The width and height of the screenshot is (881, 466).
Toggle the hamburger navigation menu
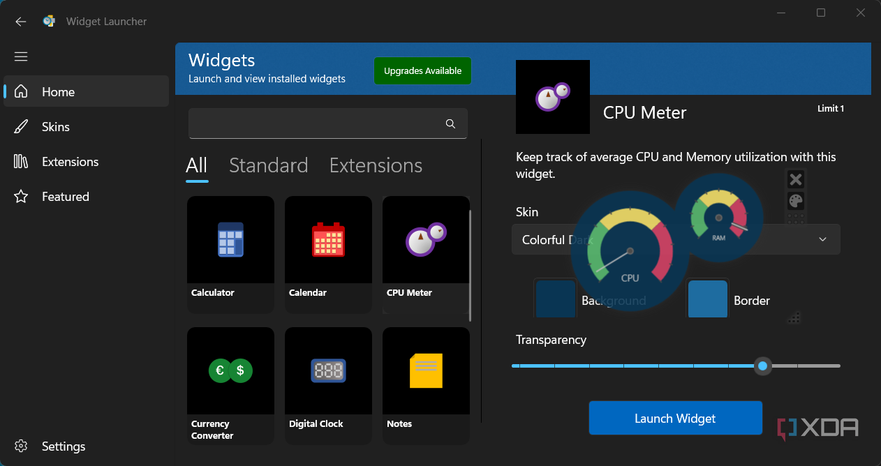(21, 57)
